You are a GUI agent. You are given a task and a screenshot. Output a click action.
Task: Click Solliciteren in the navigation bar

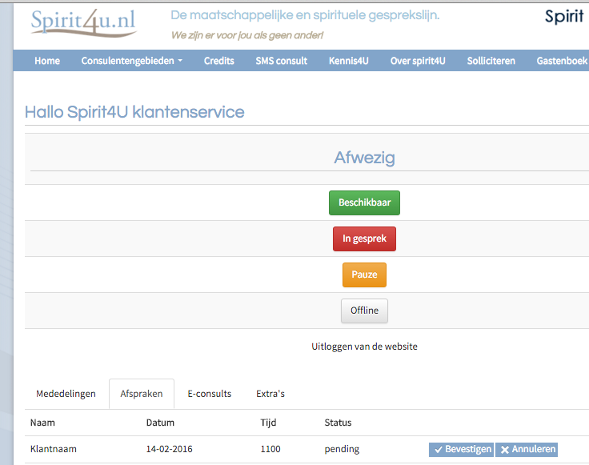click(x=491, y=61)
